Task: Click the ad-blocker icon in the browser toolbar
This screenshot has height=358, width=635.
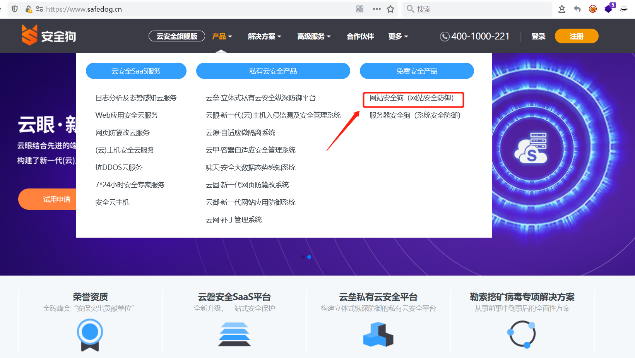Action: pos(592,9)
